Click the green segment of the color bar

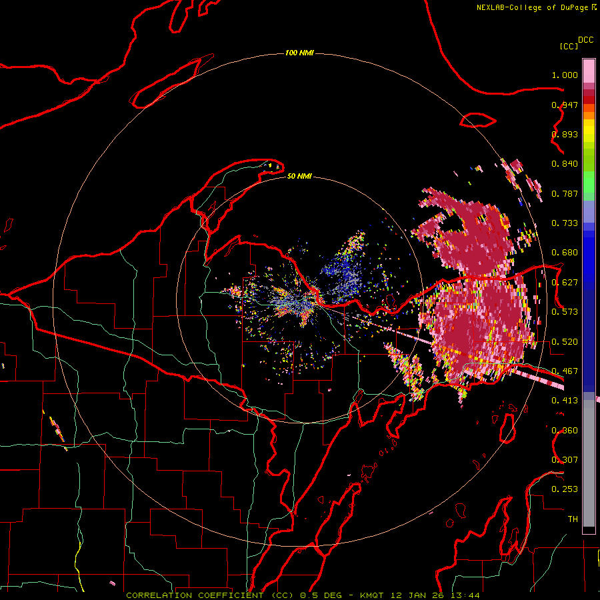point(589,182)
